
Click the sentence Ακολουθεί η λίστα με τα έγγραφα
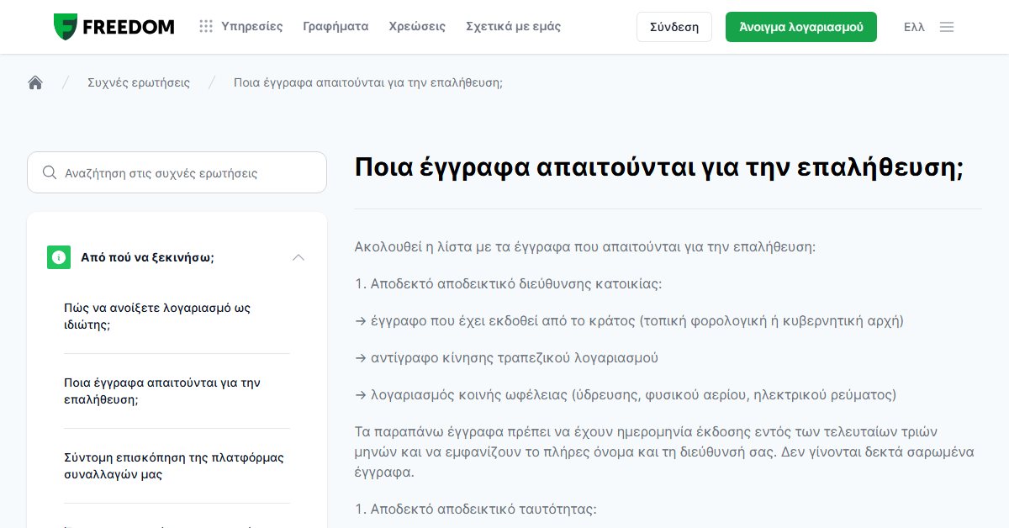[585, 247]
